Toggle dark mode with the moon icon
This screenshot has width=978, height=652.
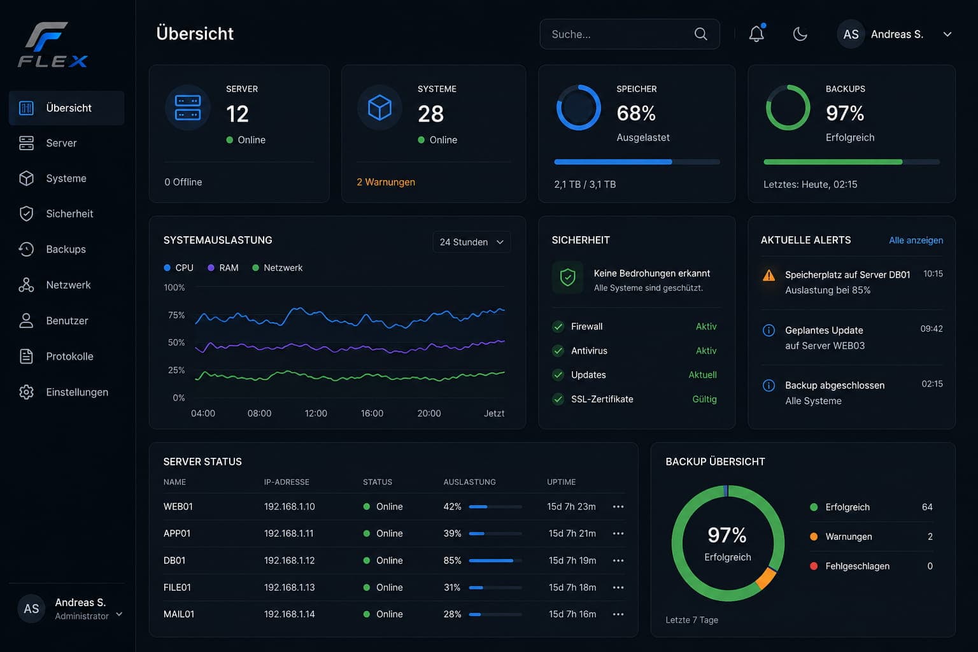point(800,34)
